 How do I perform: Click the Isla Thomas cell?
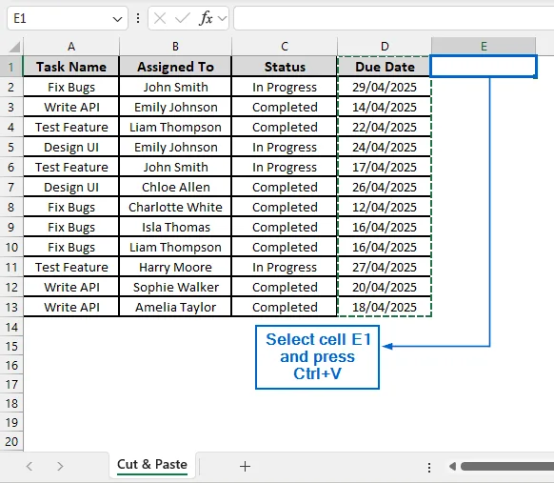[175, 227]
